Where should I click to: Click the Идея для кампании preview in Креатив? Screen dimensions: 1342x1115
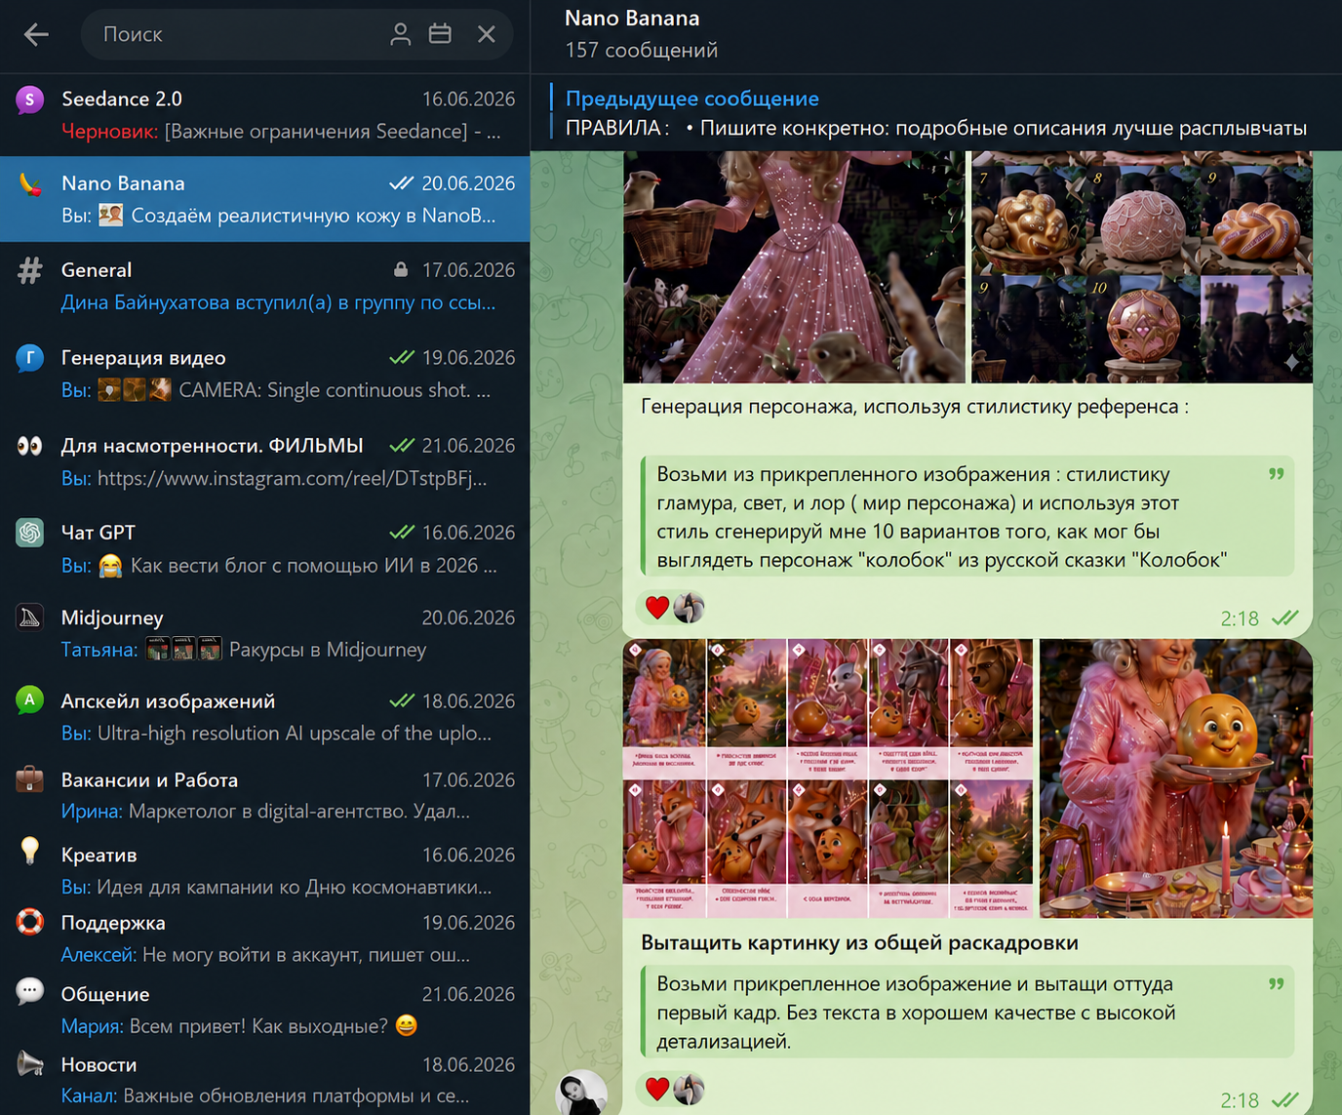(295, 887)
